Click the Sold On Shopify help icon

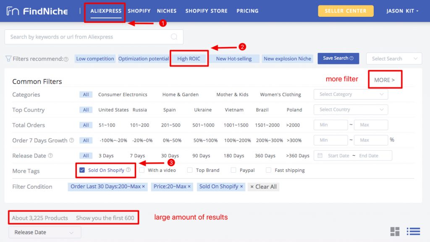128,170
